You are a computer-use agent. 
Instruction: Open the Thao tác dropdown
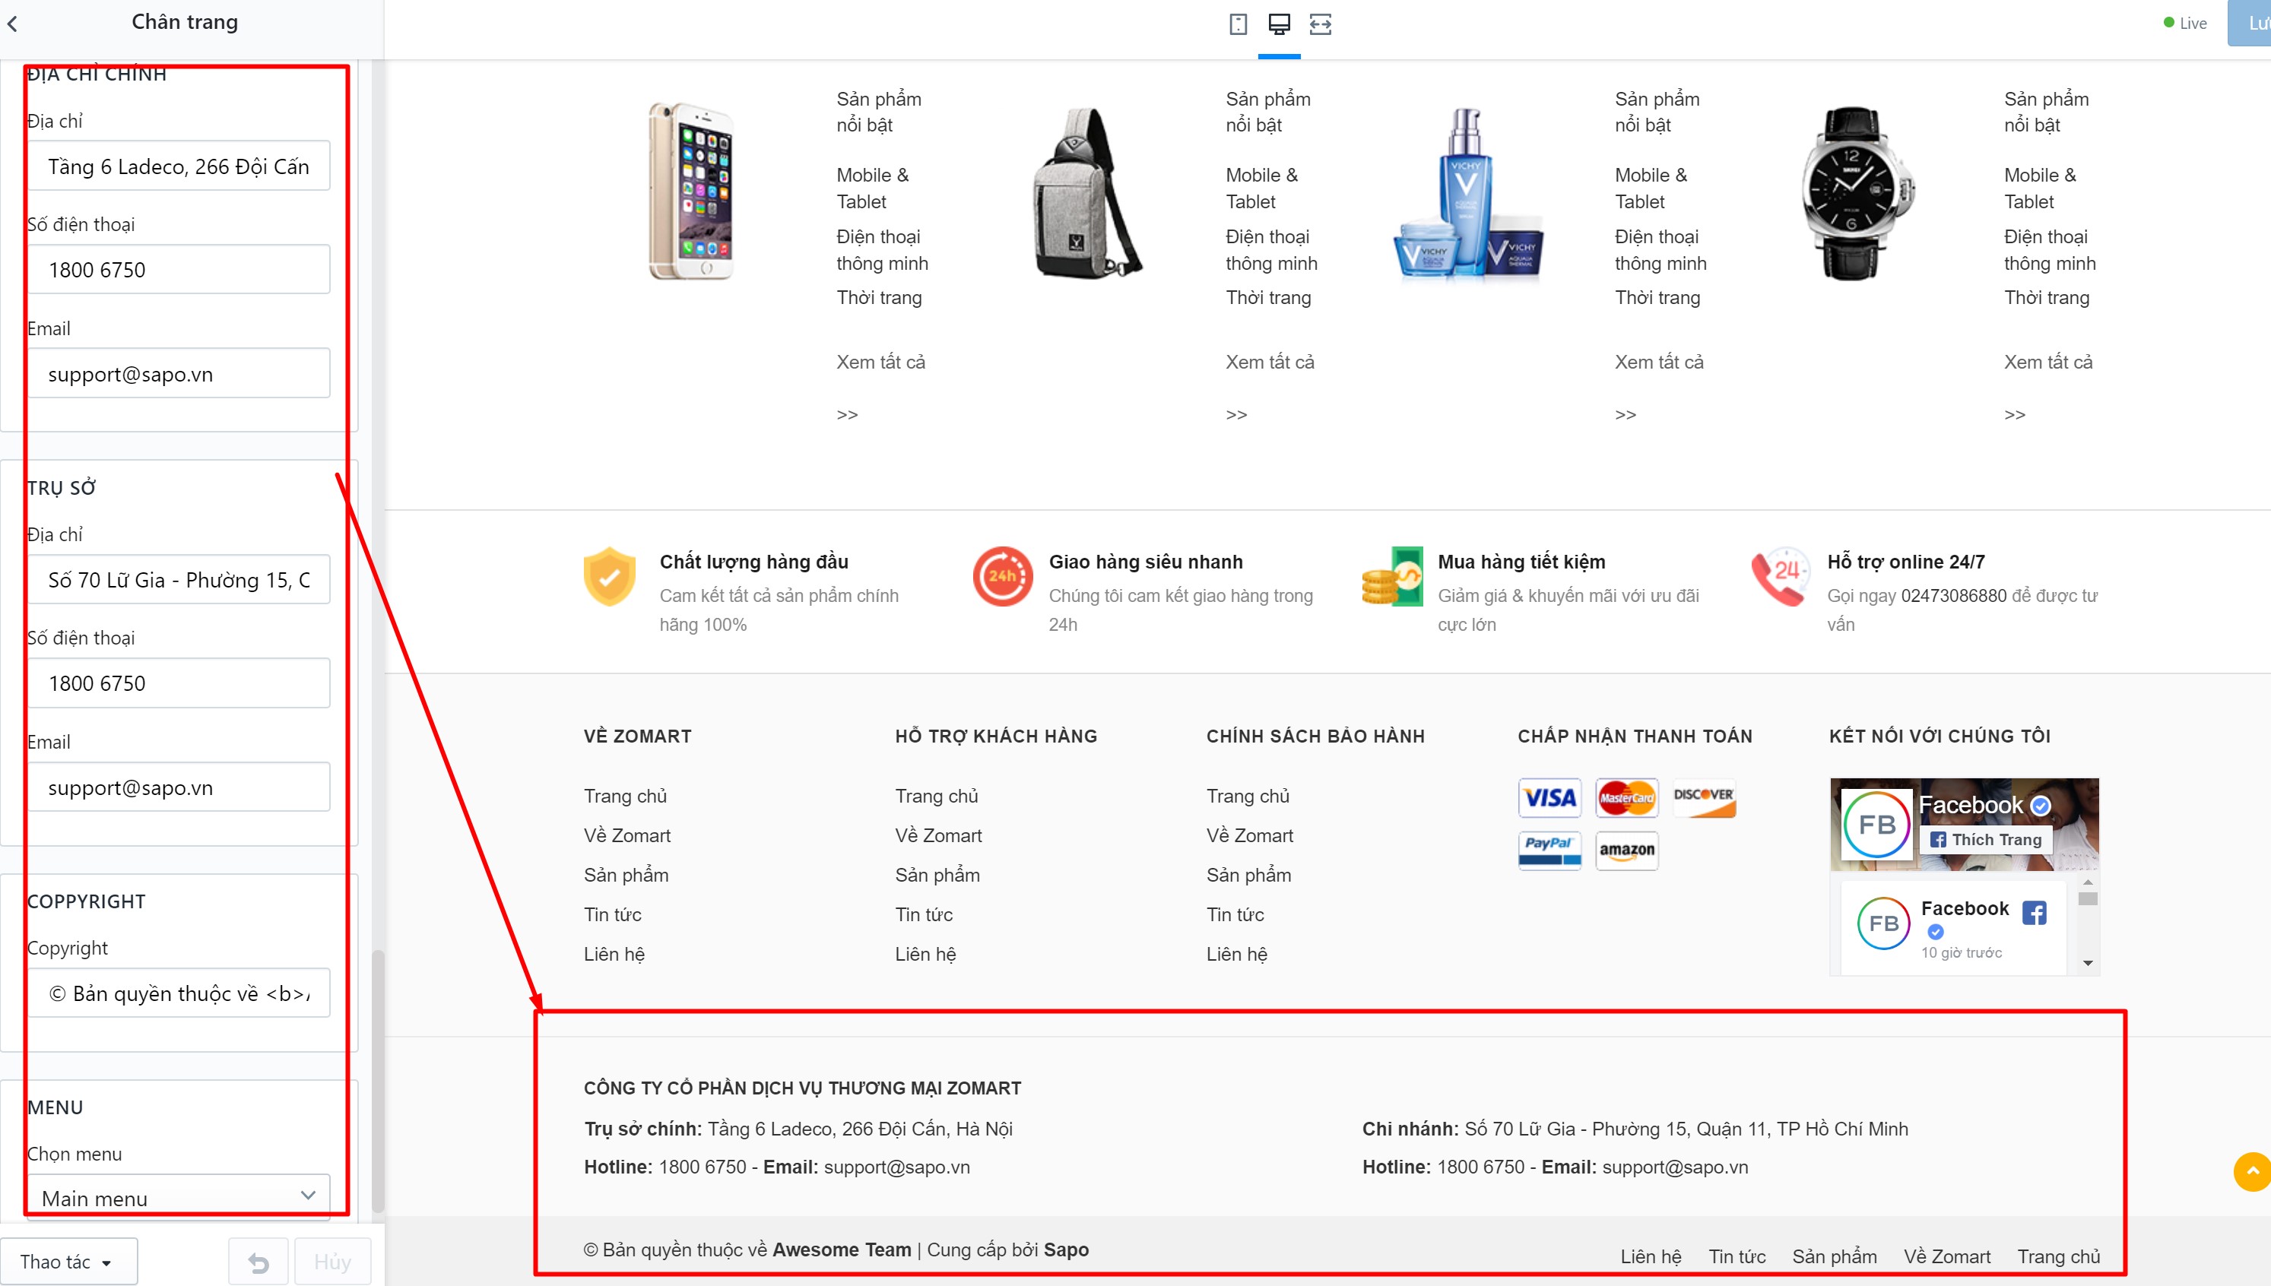68,1261
